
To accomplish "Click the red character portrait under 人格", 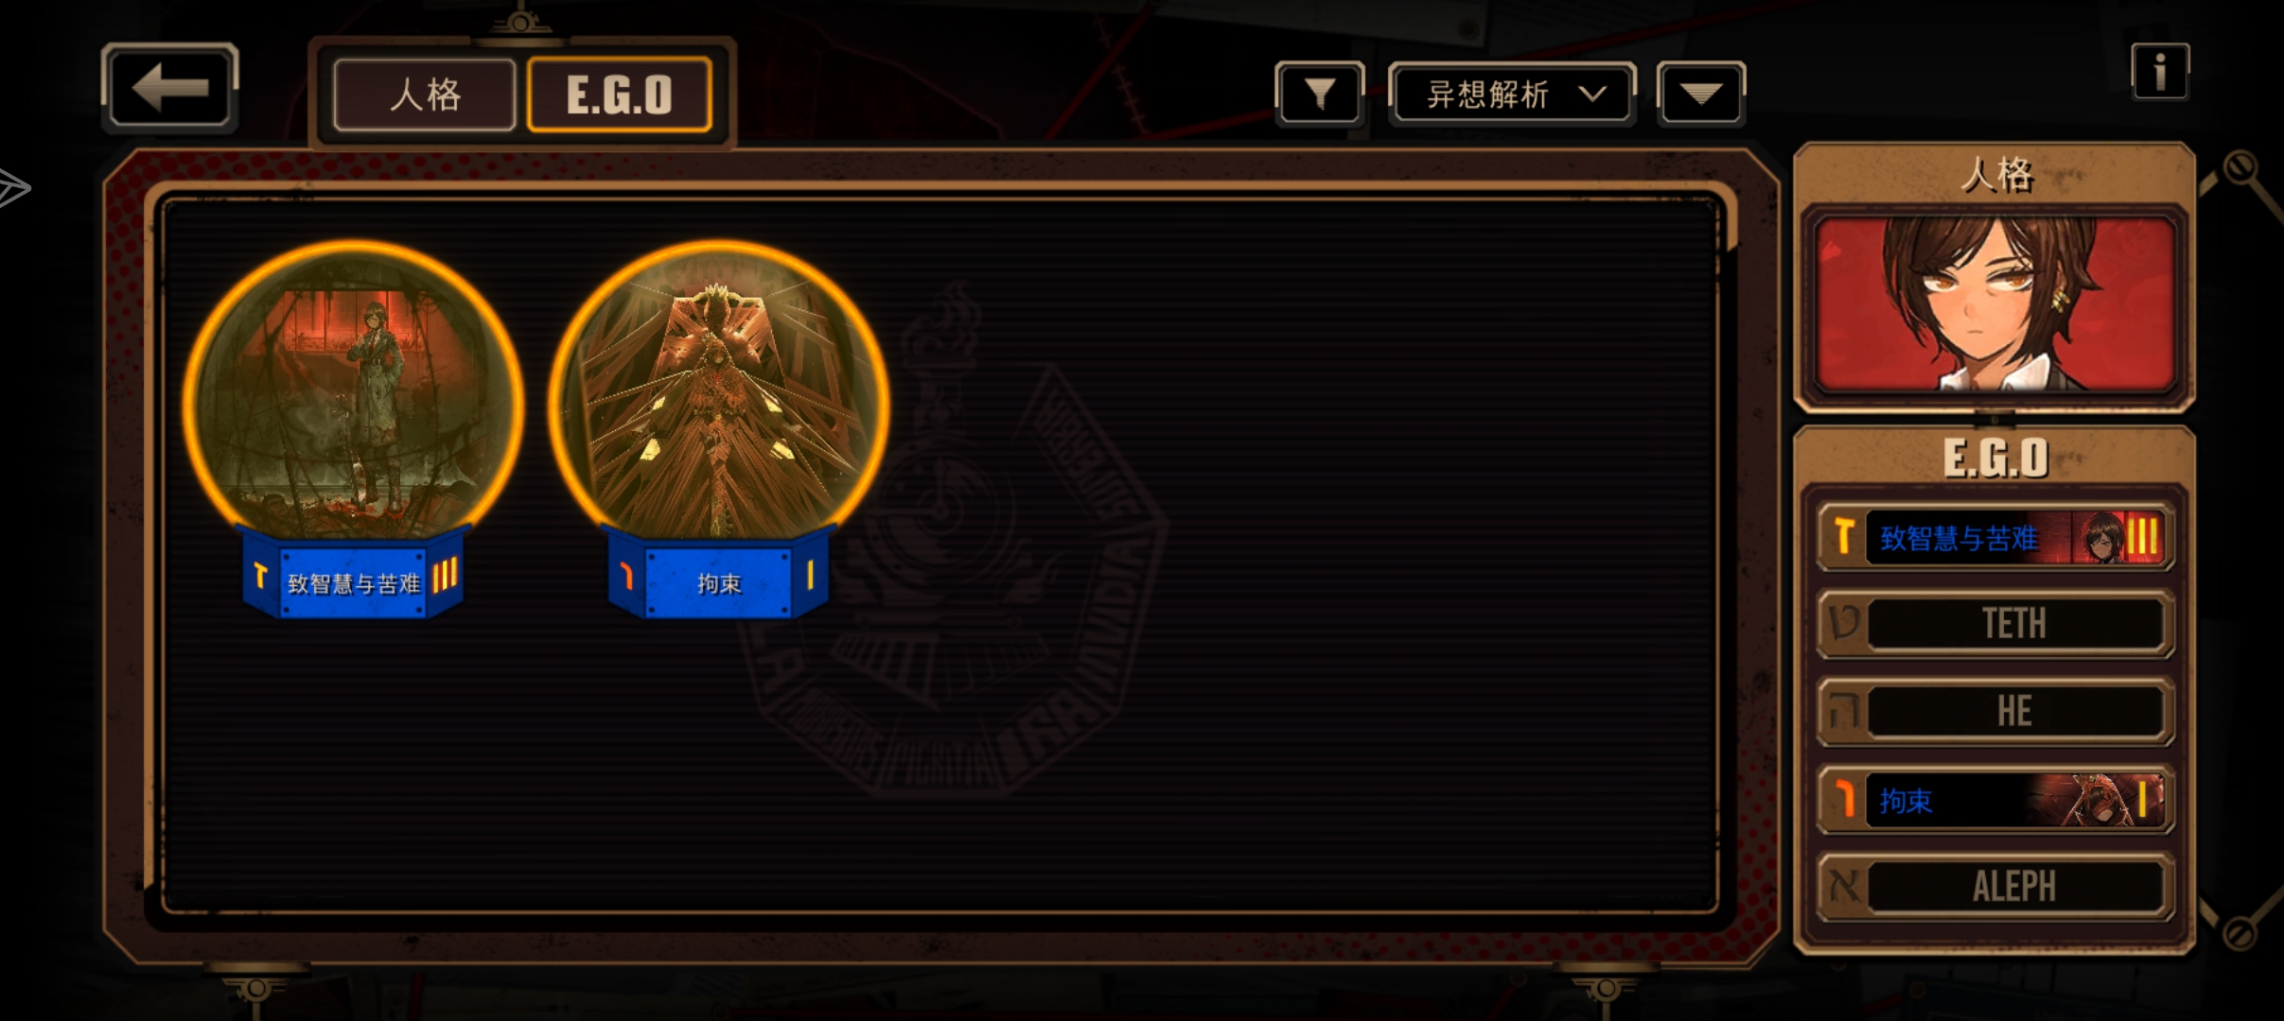I will pyautogui.click(x=1994, y=303).
